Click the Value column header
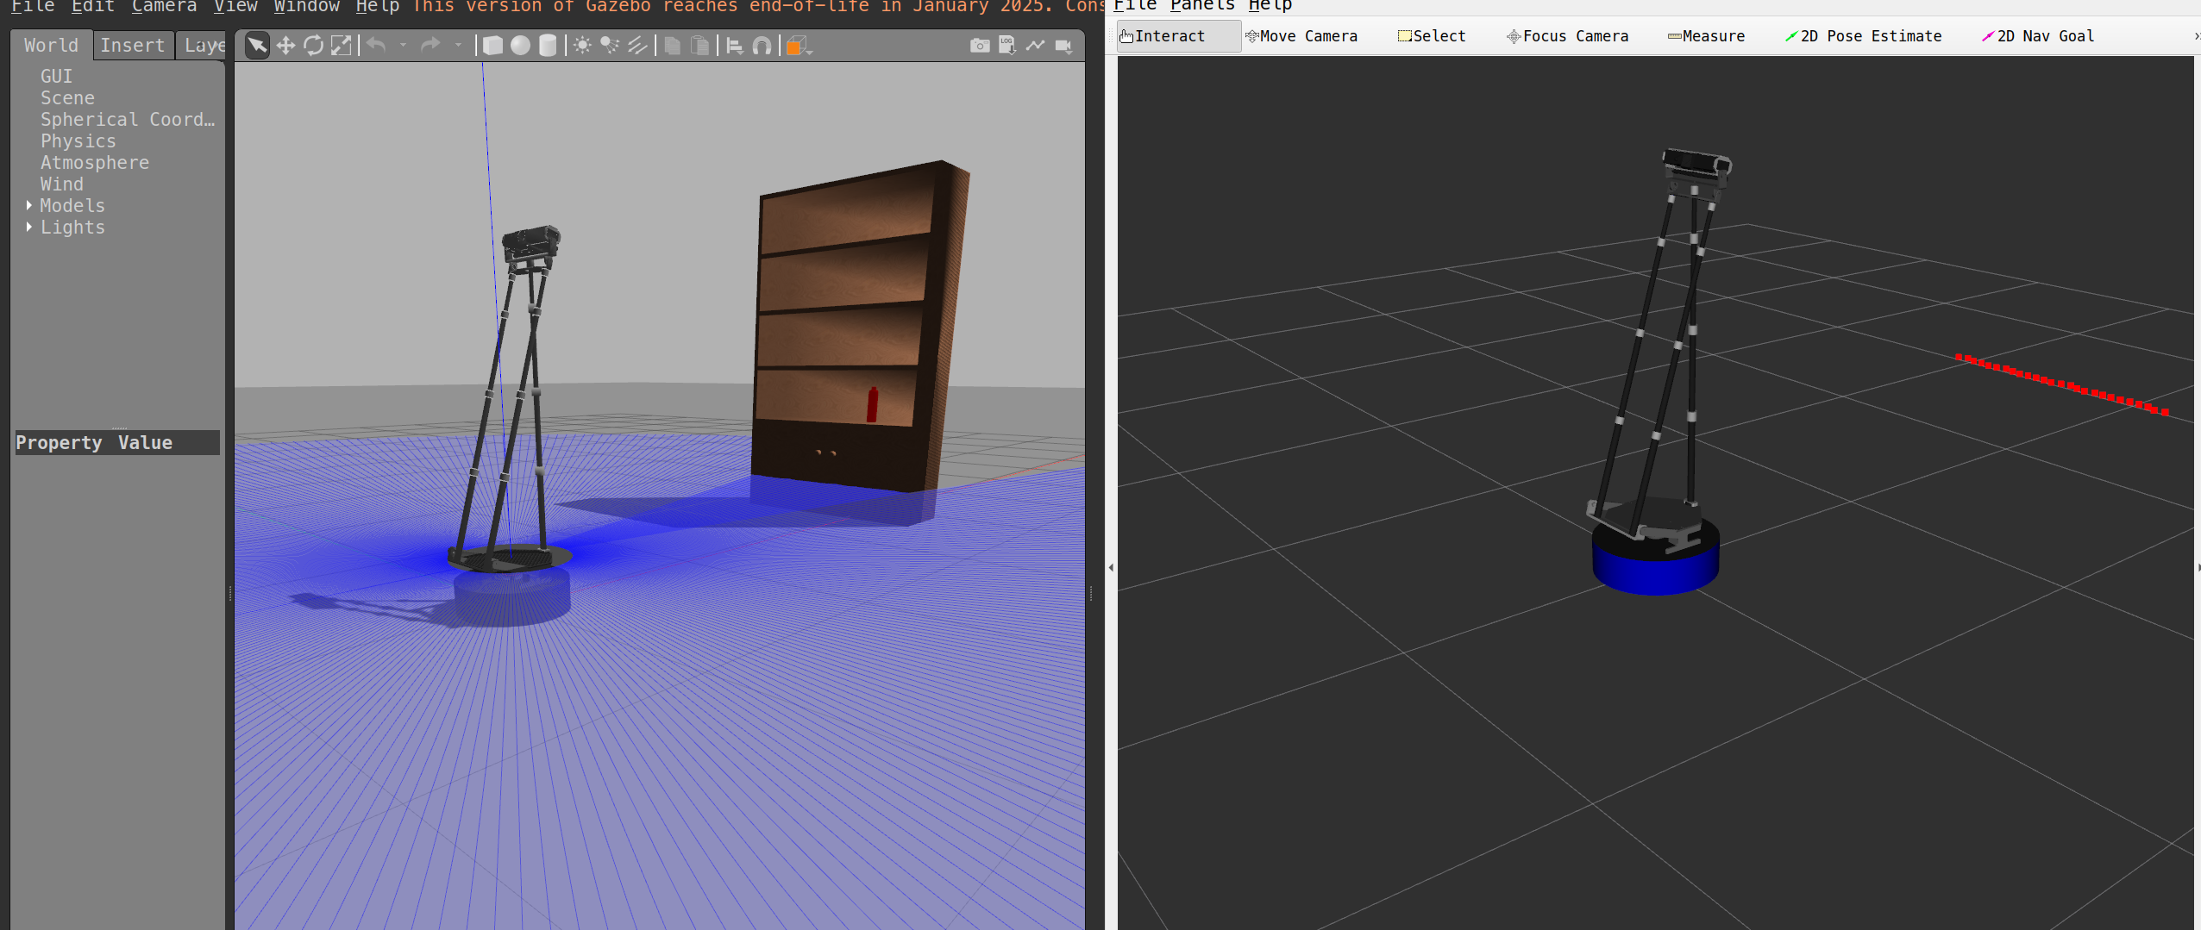The width and height of the screenshot is (2201, 930). 145,442
